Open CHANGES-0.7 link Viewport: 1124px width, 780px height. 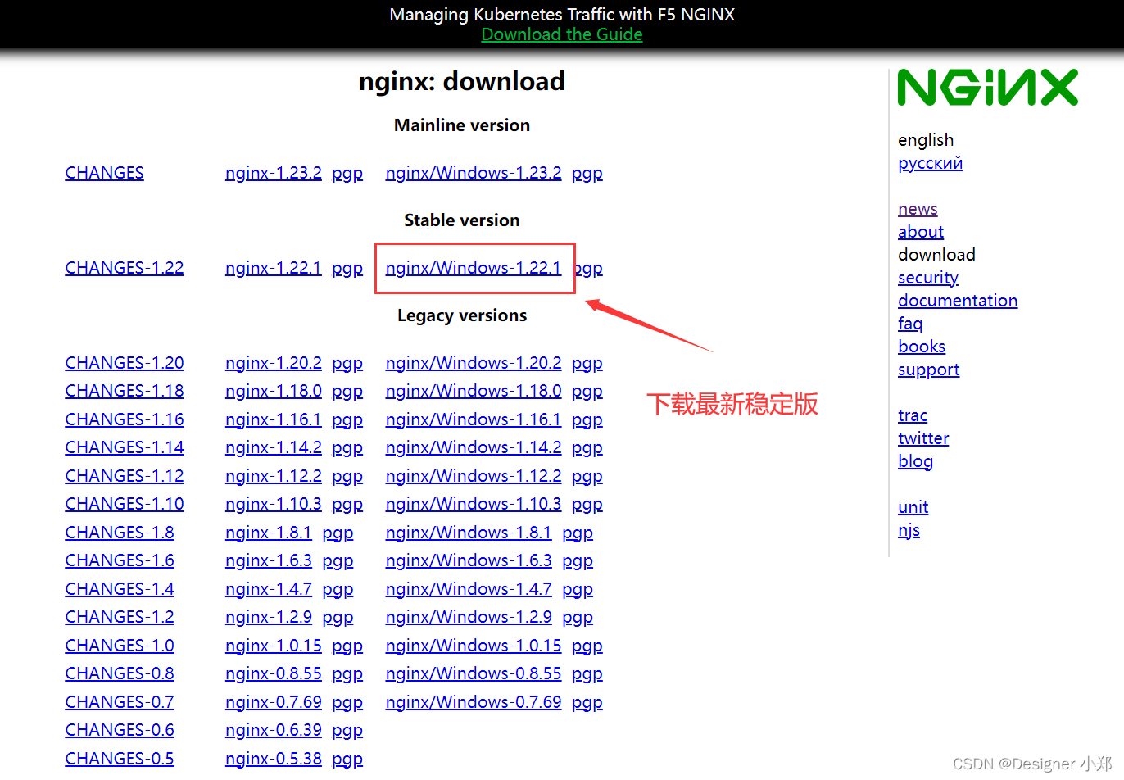120,702
